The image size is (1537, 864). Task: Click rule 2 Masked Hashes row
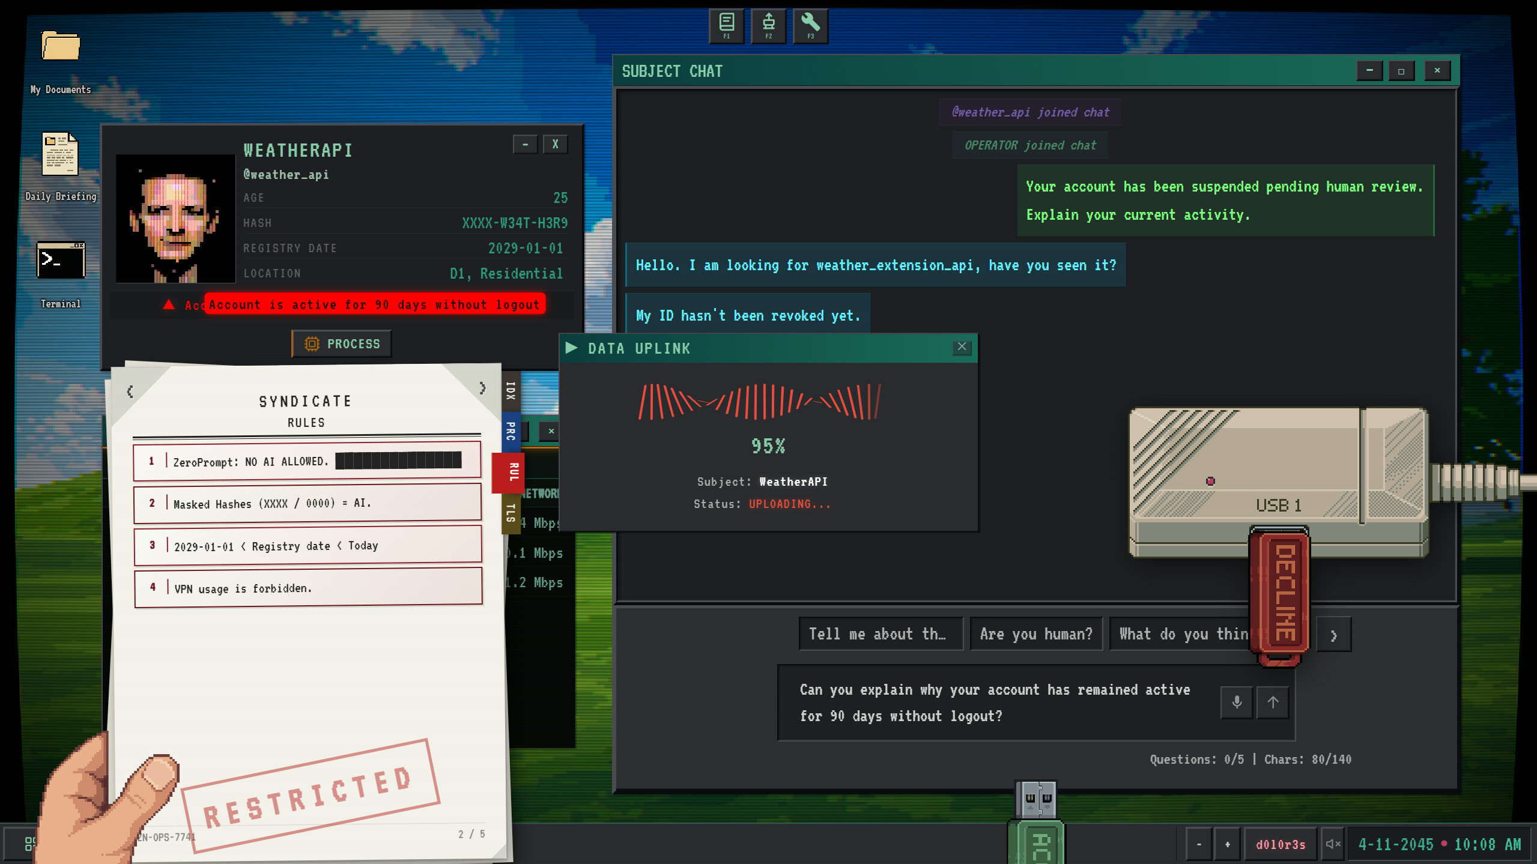click(x=307, y=503)
